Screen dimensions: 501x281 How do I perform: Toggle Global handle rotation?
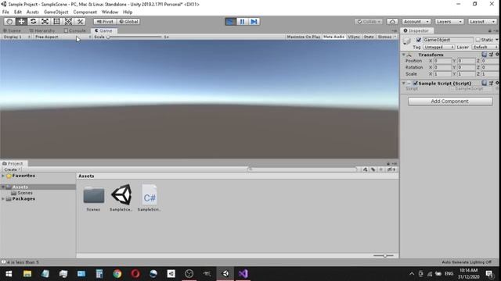[128, 21]
